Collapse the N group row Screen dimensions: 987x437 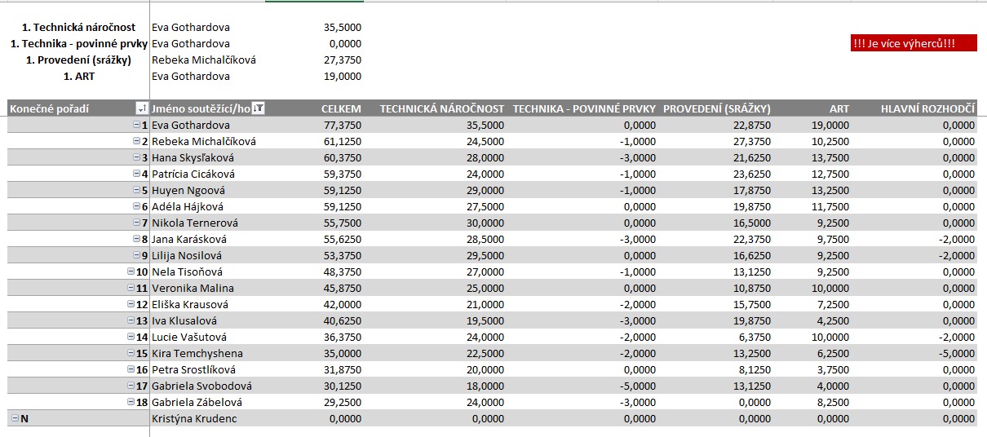coord(14,418)
